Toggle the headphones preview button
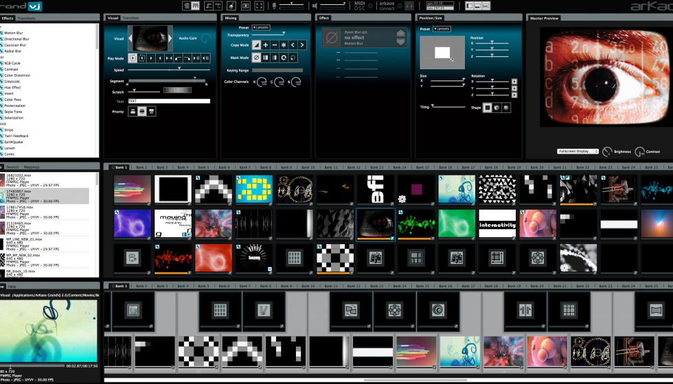673x384 pixels. [409, 6]
